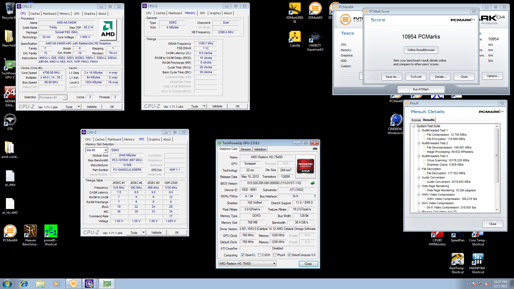The image size is (514, 289).
Task: Open the Catzilla desktop shortcut
Action: point(295,39)
